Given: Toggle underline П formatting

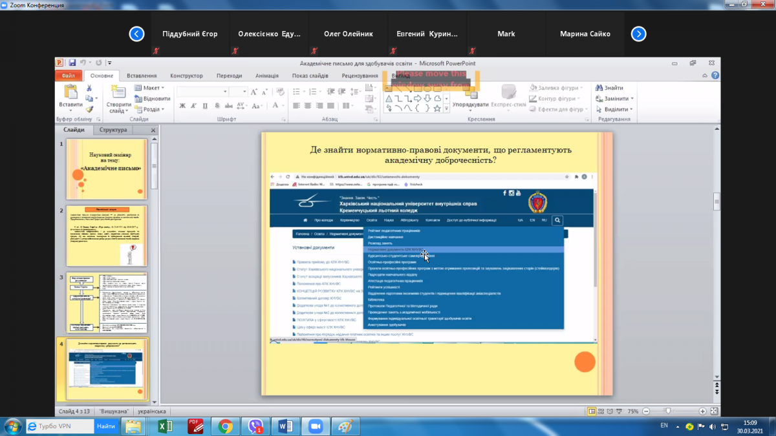Looking at the screenshot, I should pyautogui.click(x=204, y=106).
